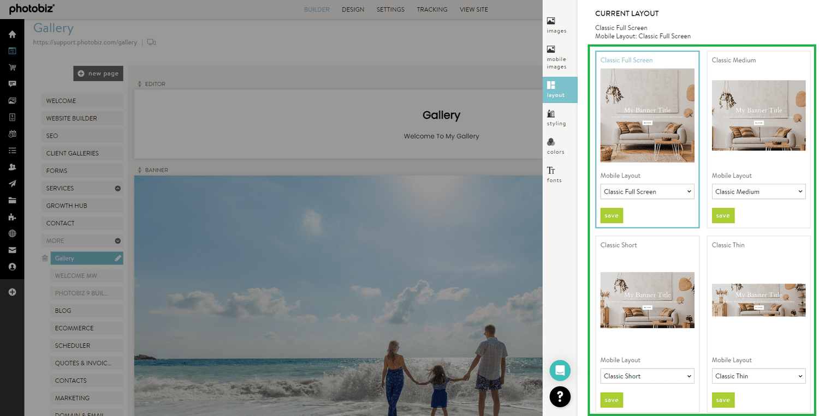Save the Classic Short layout
The width and height of the screenshot is (819, 416).
click(612, 400)
